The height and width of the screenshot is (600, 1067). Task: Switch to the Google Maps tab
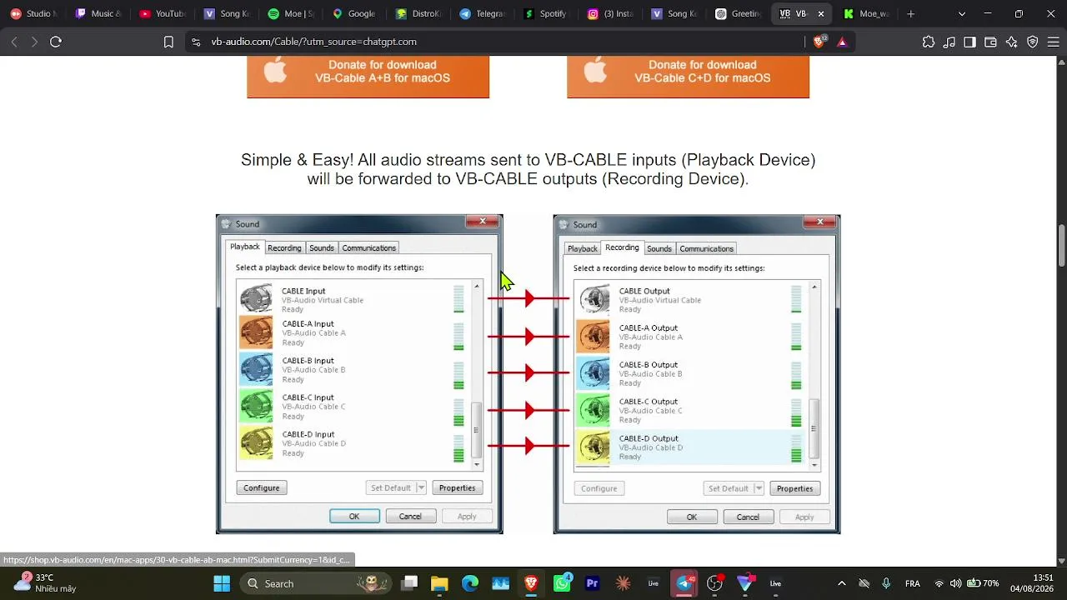(354, 13)
